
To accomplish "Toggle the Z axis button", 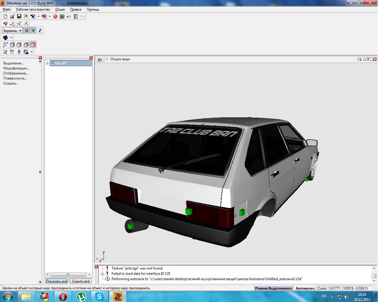I will [40, 31].
